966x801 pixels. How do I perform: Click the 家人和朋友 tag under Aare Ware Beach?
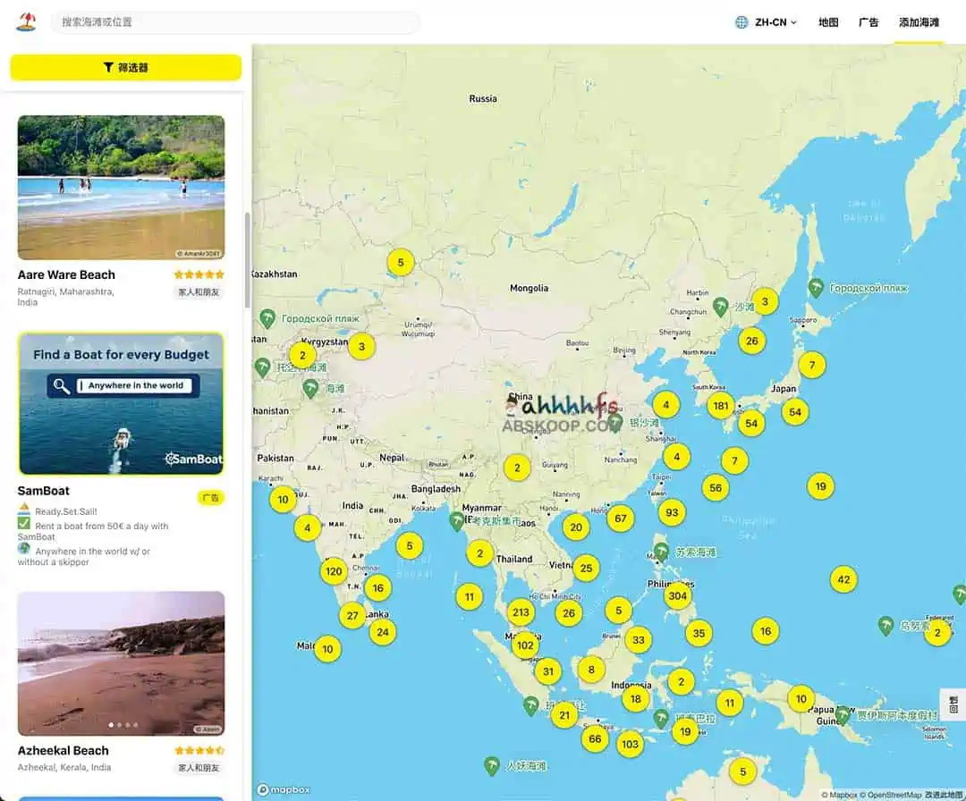199,292
